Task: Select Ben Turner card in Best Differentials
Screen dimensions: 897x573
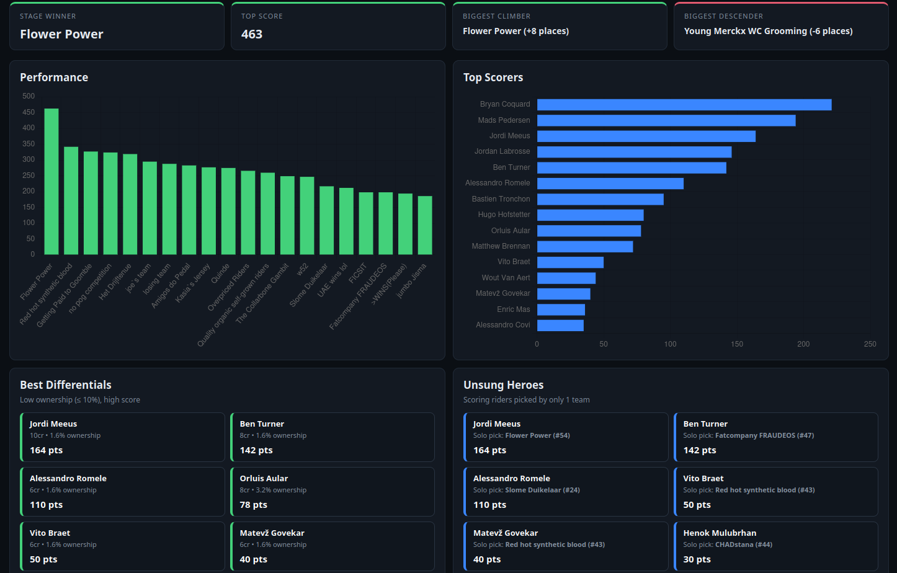Action: [x=332, y=437]
